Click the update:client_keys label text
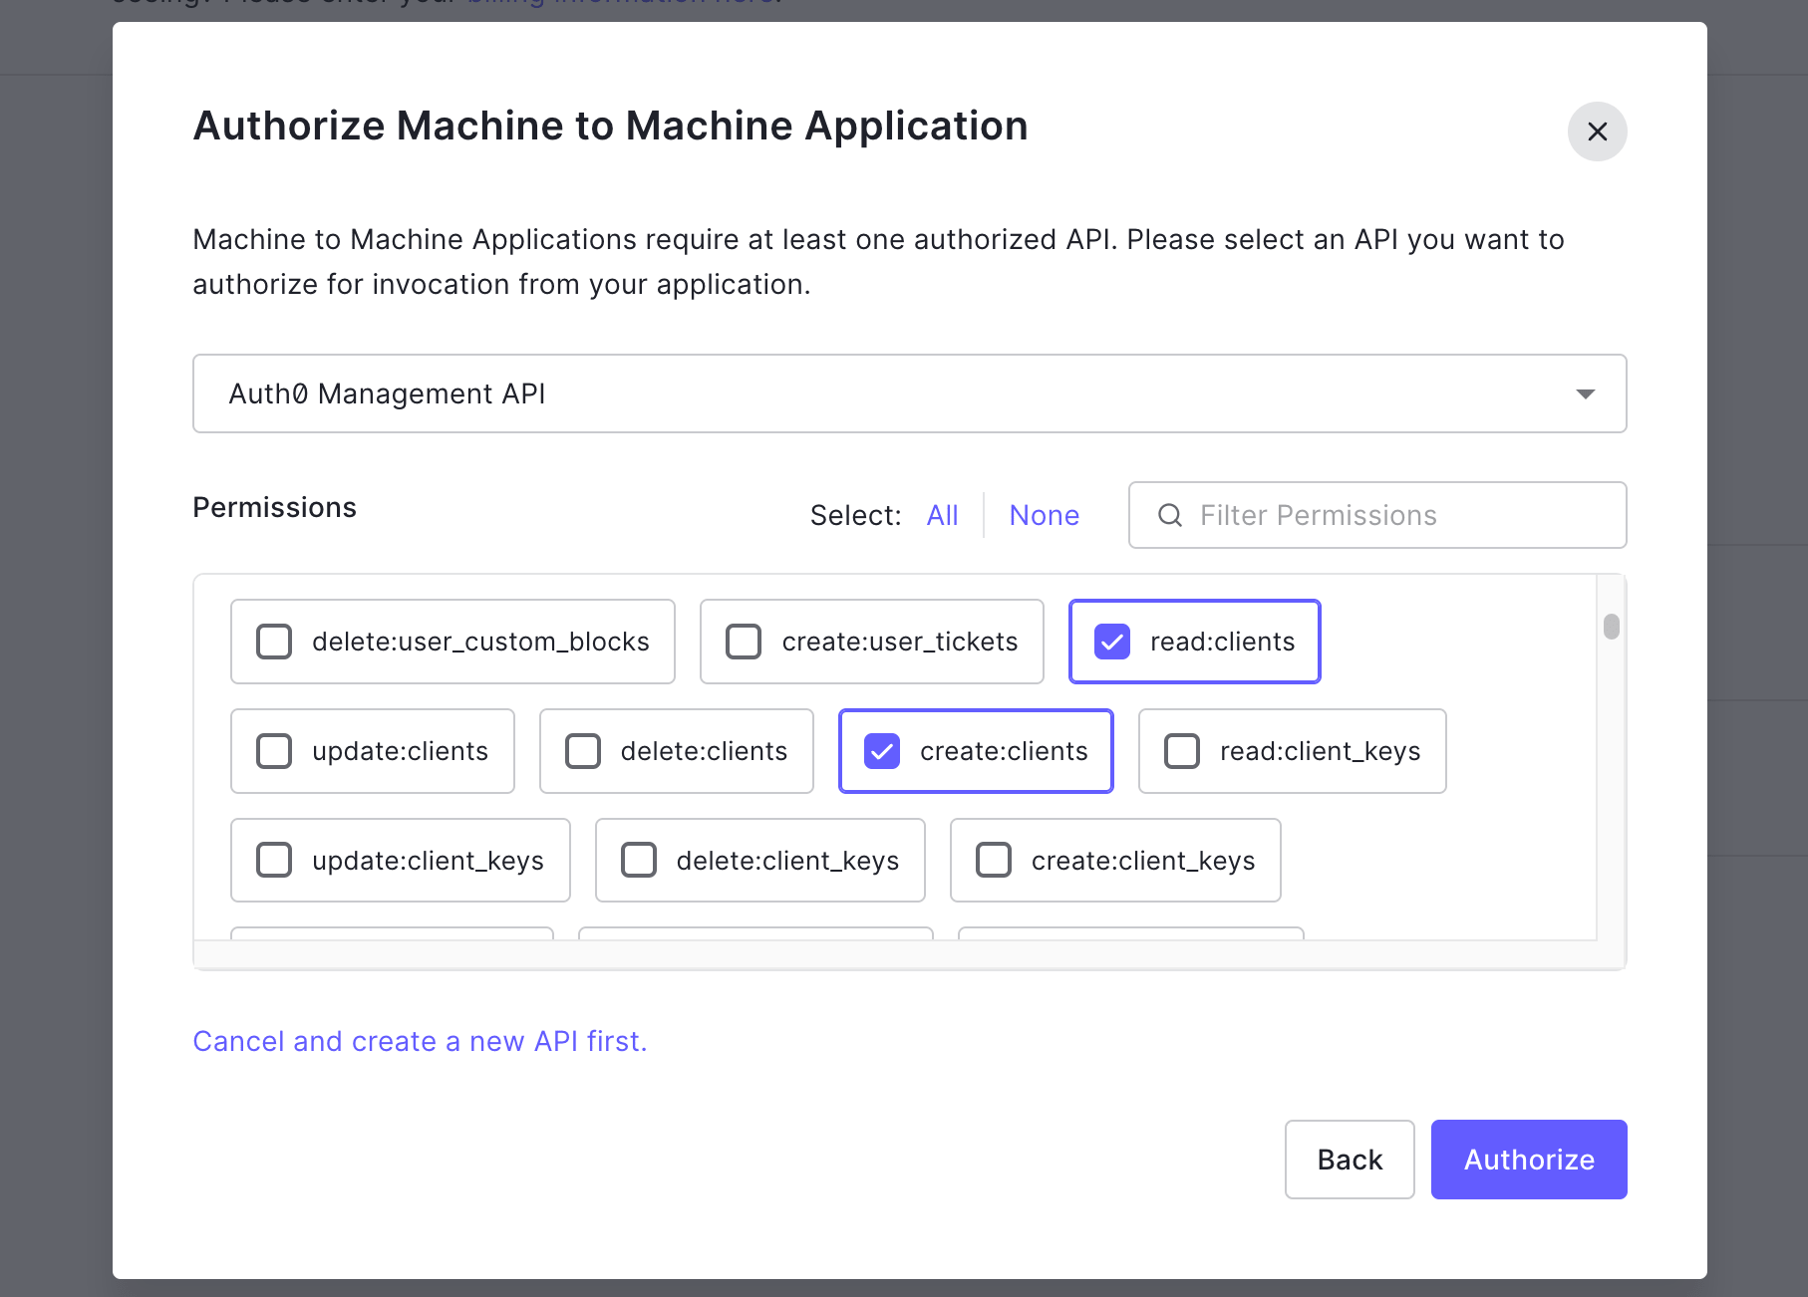This screenshot has height=1297, width=1808. pyautogui.click(x=428, y=861)
